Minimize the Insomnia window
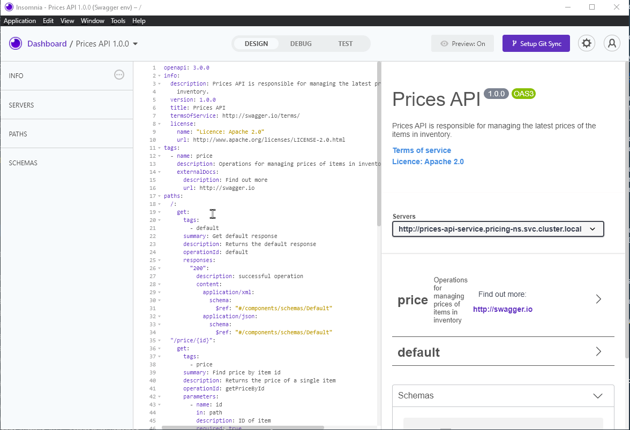The height and width of the screenshot is (430, 630). pos(568,7)
